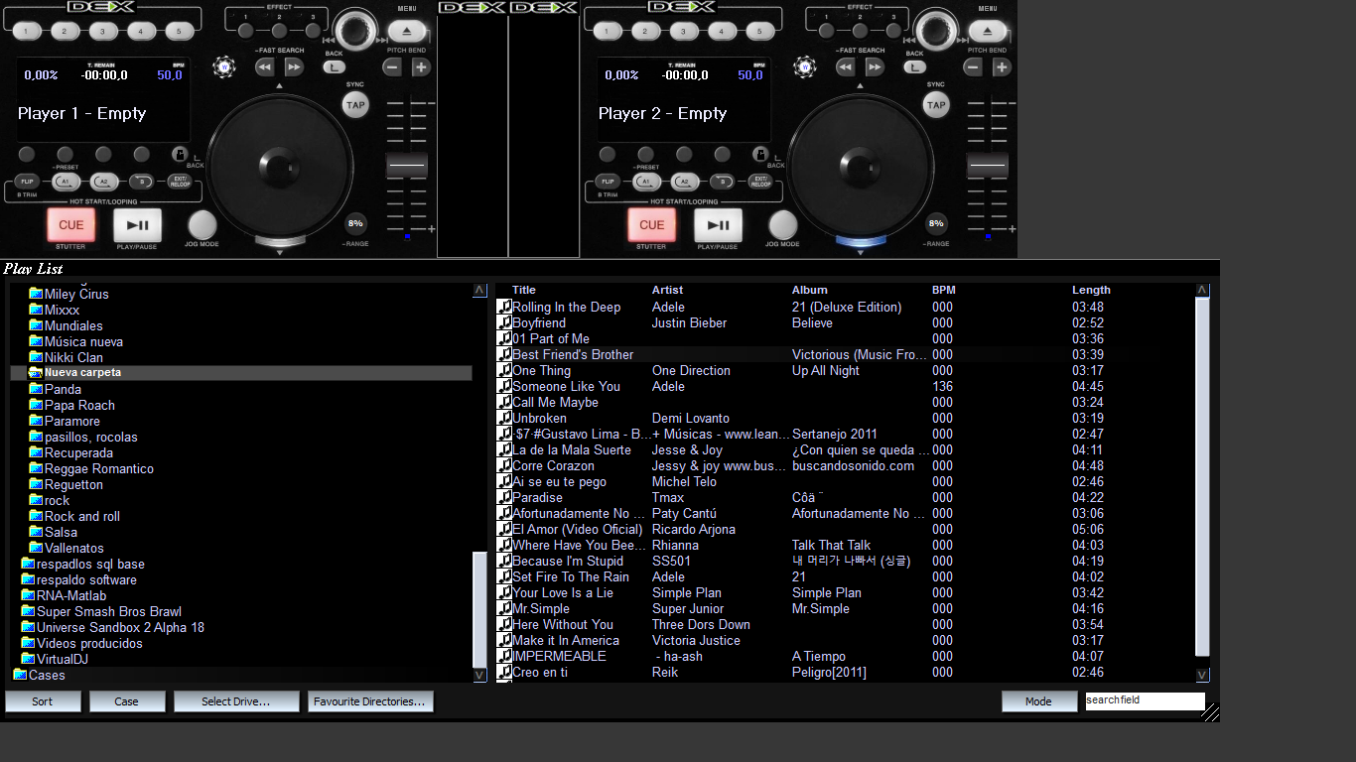Viewport: 1356px width, 762px height.
Task: Start Player 2 with the Play/Pause button
Action: click(718, 225)
